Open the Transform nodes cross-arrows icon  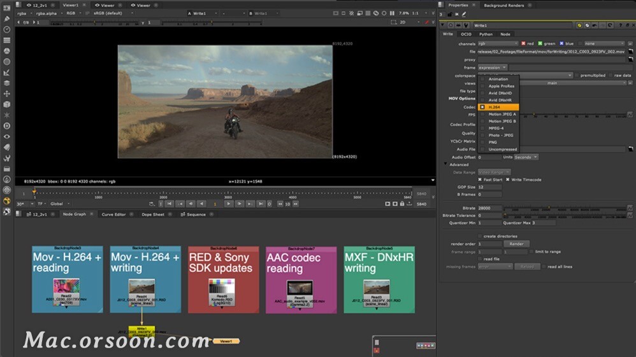click(6, 94)
